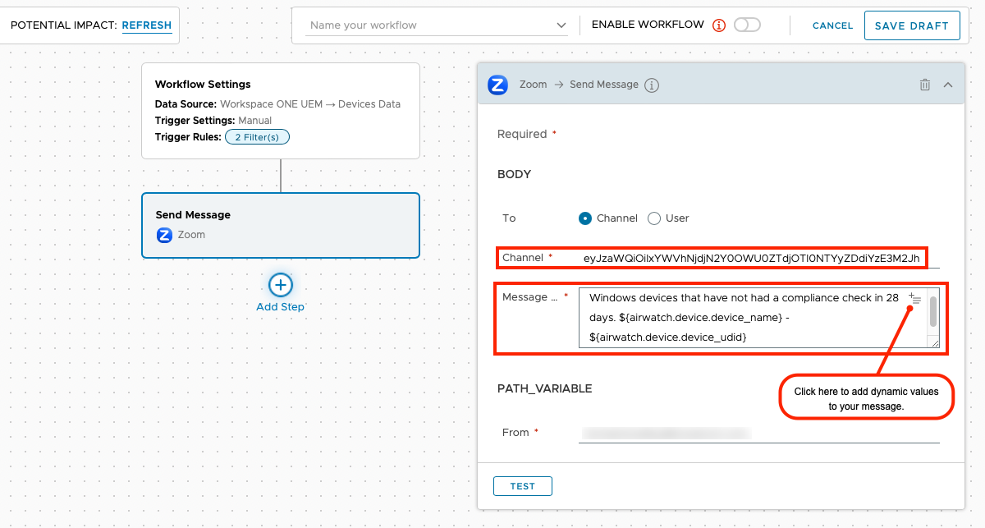Screen dimensions: 985x528
Task: Delete the Zoom action with trash icon
Action: point(925,85)
